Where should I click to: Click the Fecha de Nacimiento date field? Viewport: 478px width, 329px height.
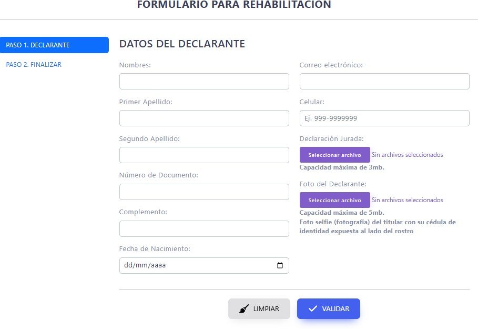pos(195,266)
